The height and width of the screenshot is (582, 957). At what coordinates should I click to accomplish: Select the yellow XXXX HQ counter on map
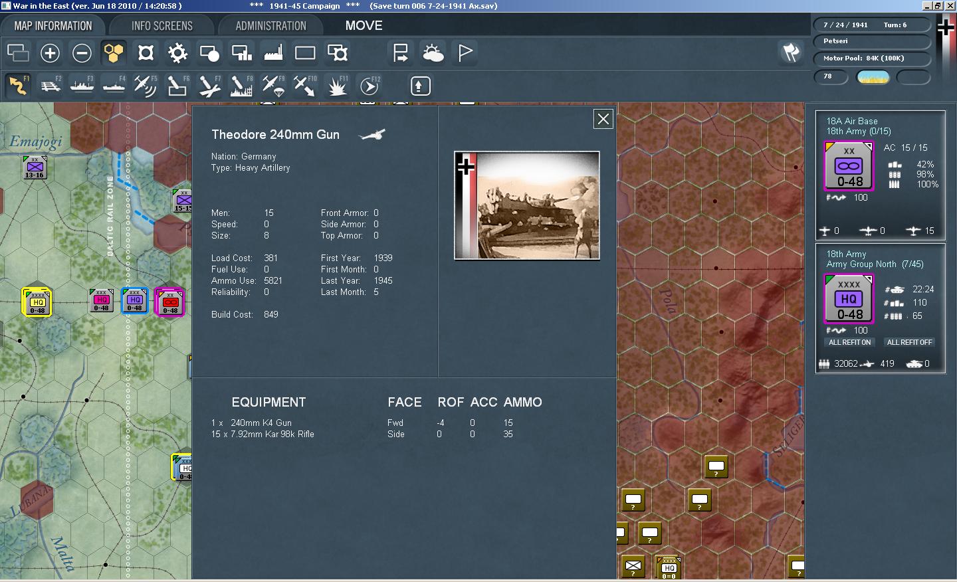37,301
